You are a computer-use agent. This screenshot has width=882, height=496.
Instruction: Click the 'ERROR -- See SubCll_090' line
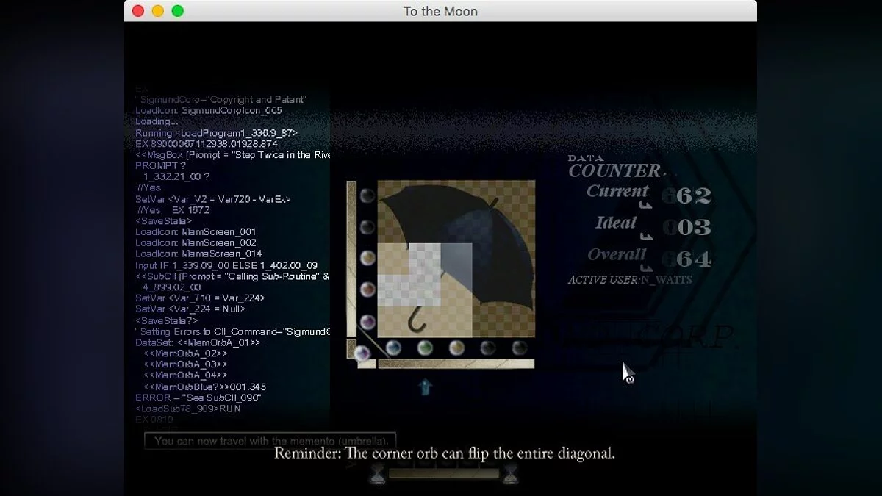pyautogui.click(x=198, y=398)
